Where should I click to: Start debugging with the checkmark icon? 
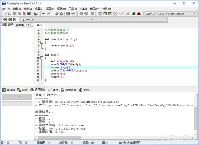(x=121, y=14)
